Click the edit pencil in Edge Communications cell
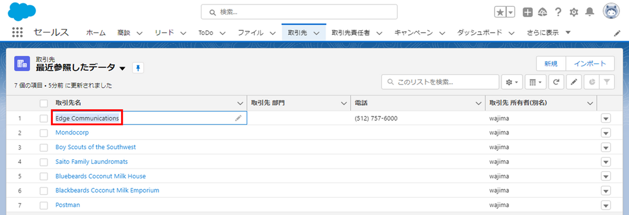 238,119
